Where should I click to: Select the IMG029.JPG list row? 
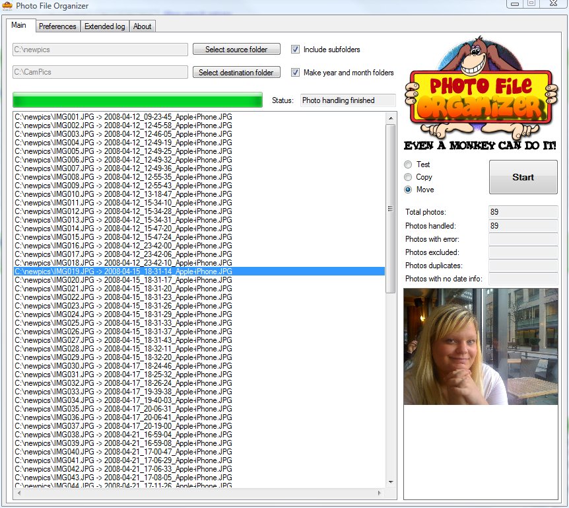[199, 357]
